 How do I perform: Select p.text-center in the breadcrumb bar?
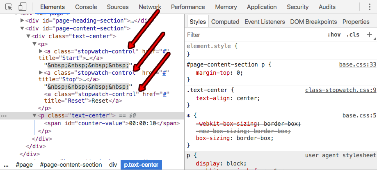click(x=141, y=165)
